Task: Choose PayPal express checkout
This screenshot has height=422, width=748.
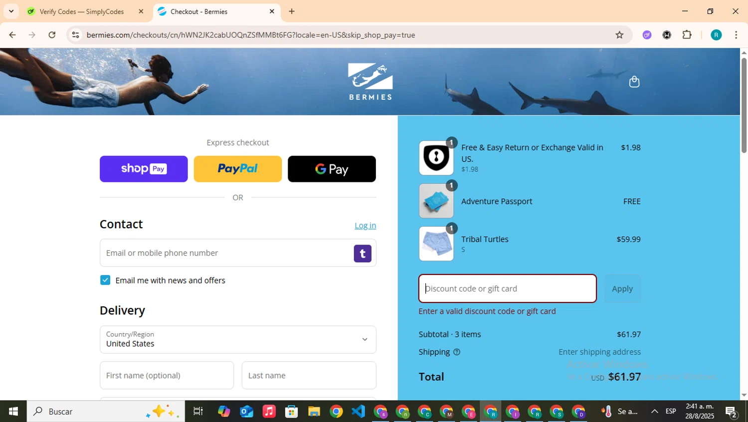Action: pyautogui.click(x=238, y=169)
